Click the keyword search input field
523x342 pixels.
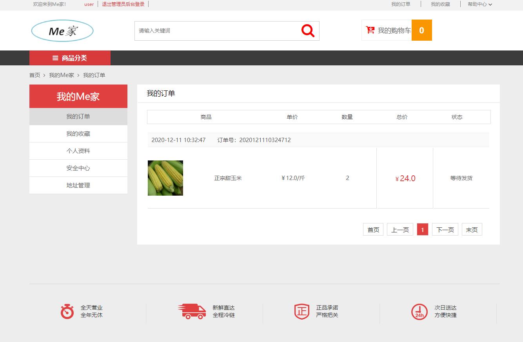click(216, 31)
